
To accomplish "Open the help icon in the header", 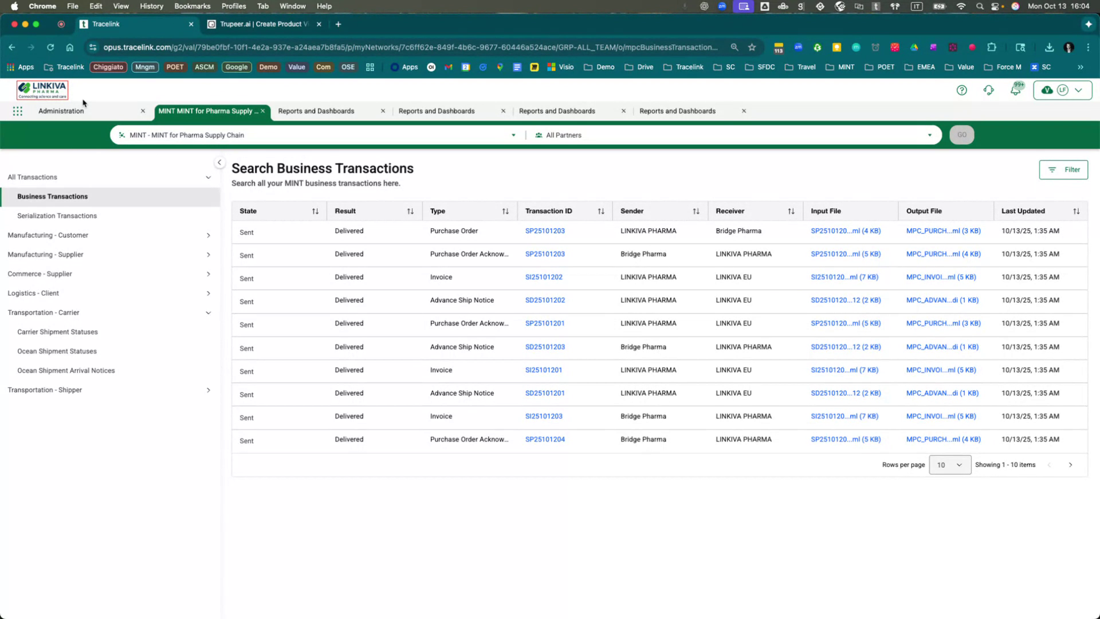I will pyautogui.click(x=962, y=90).
